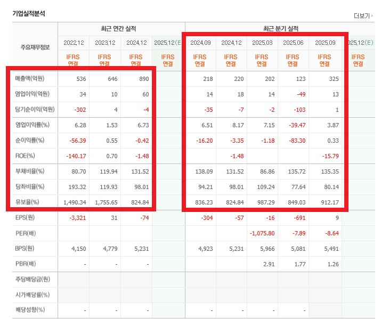Click the ROE(%) row label

pos(27,156)
